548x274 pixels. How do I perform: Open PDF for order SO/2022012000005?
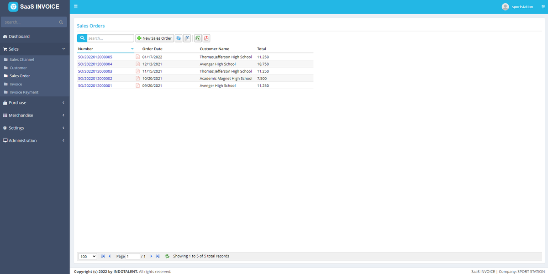click(137, 56)
